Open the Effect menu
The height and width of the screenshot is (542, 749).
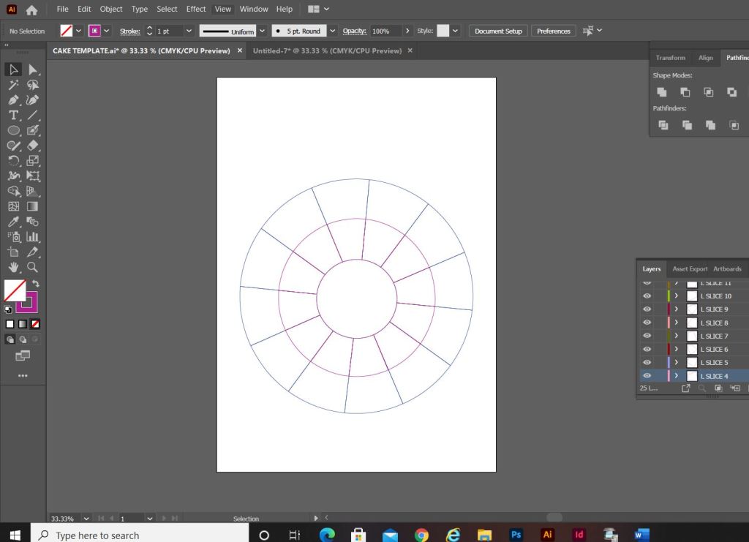(196, 9)
